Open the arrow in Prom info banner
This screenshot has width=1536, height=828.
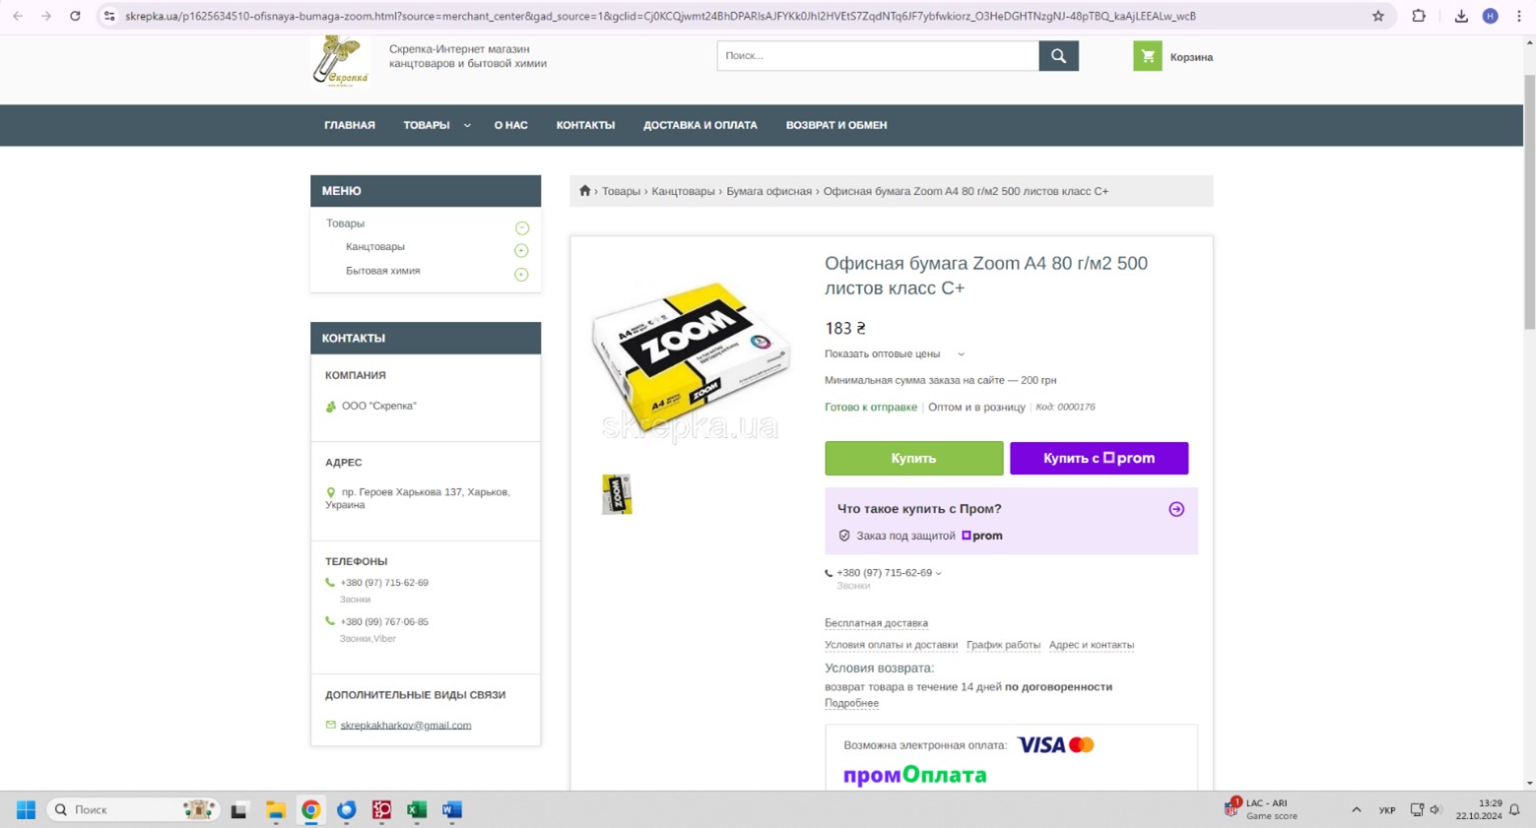pos(1175,509)
